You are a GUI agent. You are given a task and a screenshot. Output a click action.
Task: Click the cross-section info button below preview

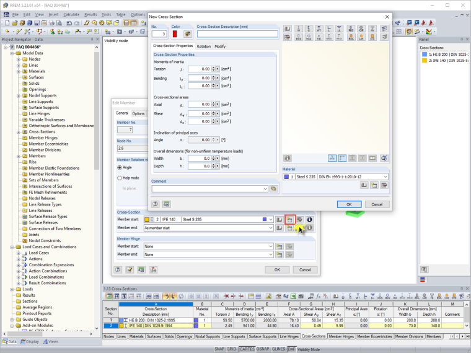click(288, 158)
